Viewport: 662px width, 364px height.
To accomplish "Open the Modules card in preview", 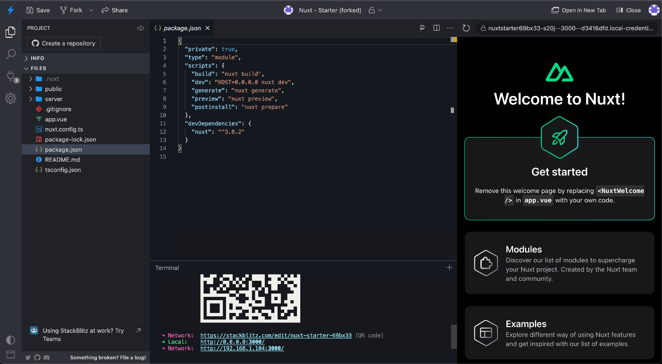I will pos(559,263).
